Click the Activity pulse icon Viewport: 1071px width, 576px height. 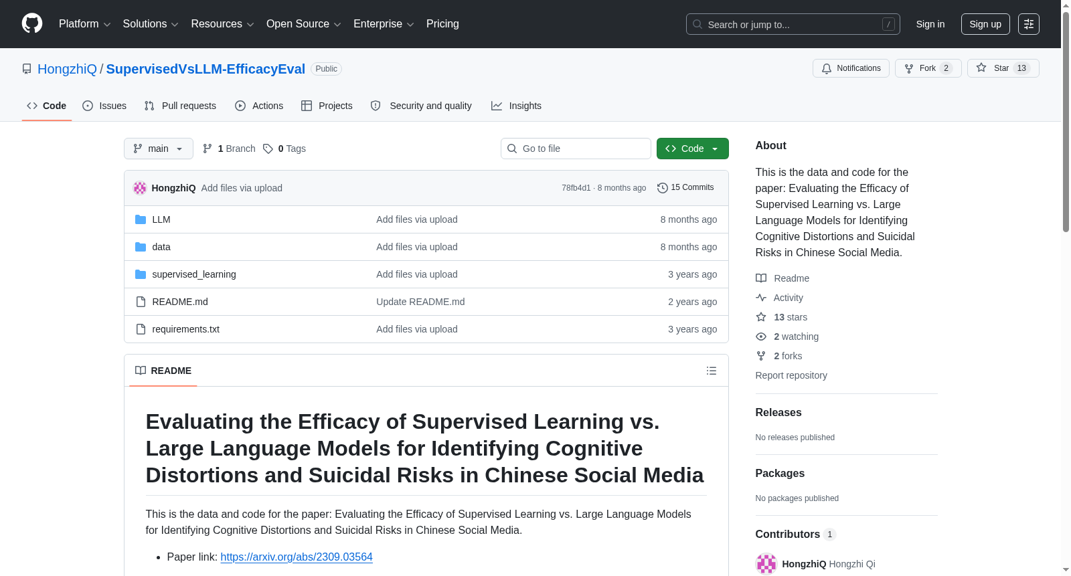pos(761,298)
